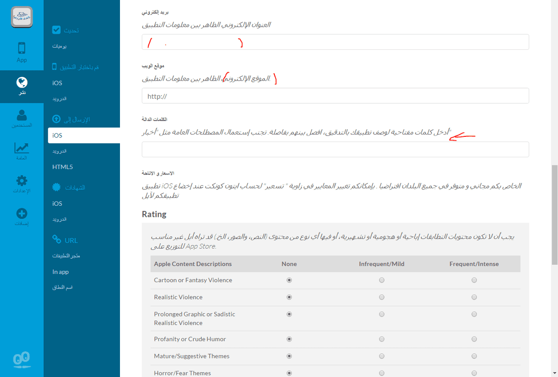
Task: Select Frequent/Intense for Cartoon or Fantasy Violence
Action: coord(474,280)
